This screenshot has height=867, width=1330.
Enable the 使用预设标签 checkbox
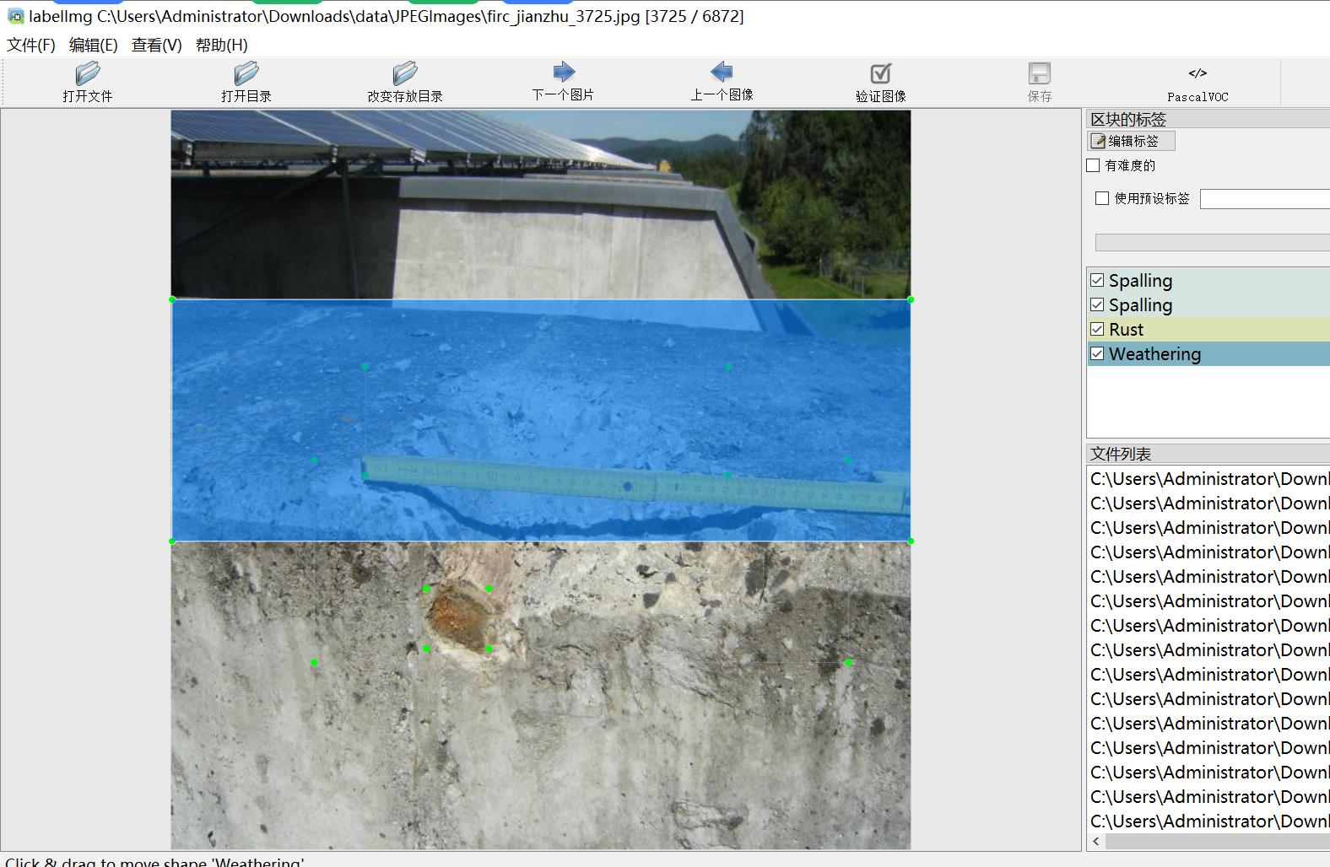1102,198
